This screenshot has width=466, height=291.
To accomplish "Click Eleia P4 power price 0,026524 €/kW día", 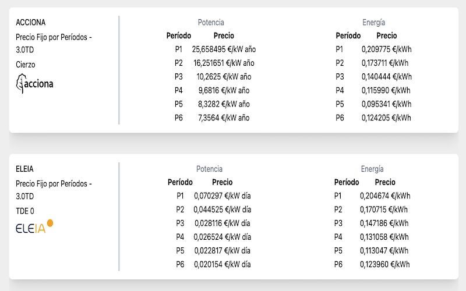I will tap(222, 237).
